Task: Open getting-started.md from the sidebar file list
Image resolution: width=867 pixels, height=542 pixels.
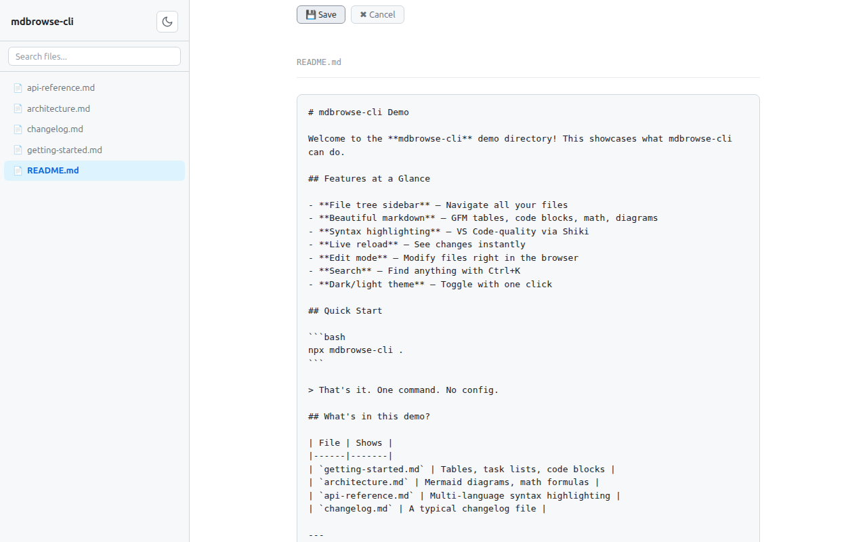Action: click(x=94, y=150)
